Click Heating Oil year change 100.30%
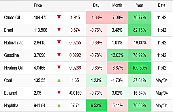The image size is (173, 112). [140, 68]
